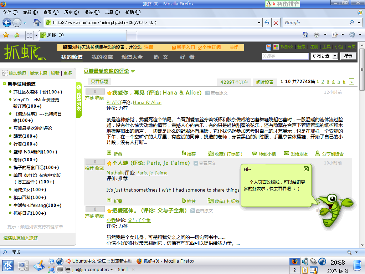Switch to the Ubuntu中文 论坛 taskbar window
Image resolution: width=365 pixels, height=274 pixels.
pyautogui.click(x=99, y=261)
